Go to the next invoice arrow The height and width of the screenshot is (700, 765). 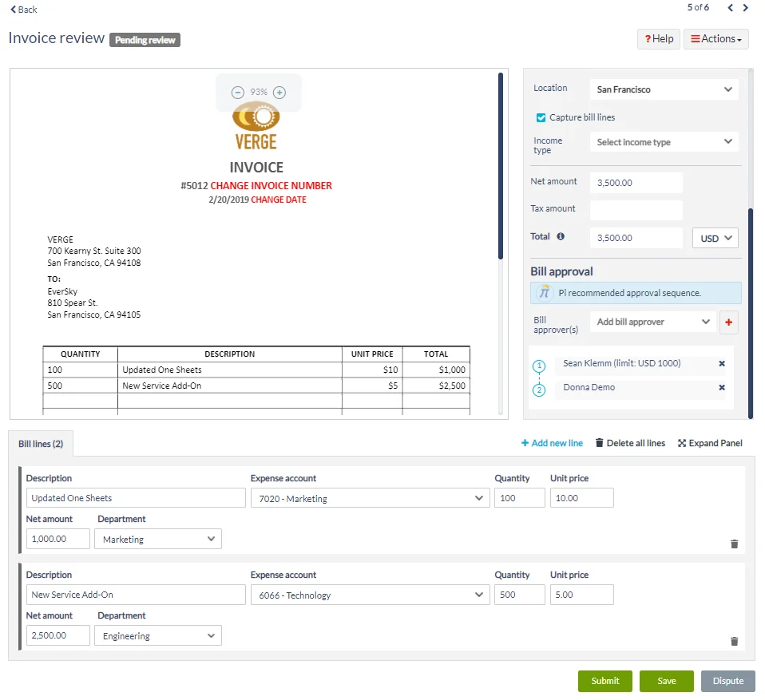pos(746,8)
